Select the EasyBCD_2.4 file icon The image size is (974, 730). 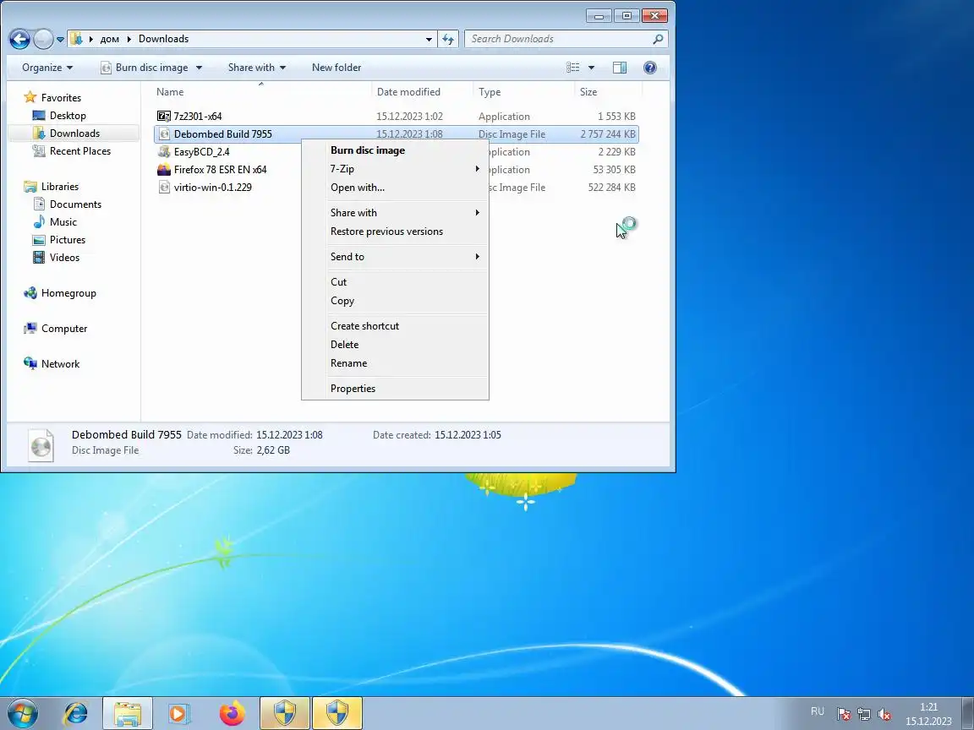point(164,151)
